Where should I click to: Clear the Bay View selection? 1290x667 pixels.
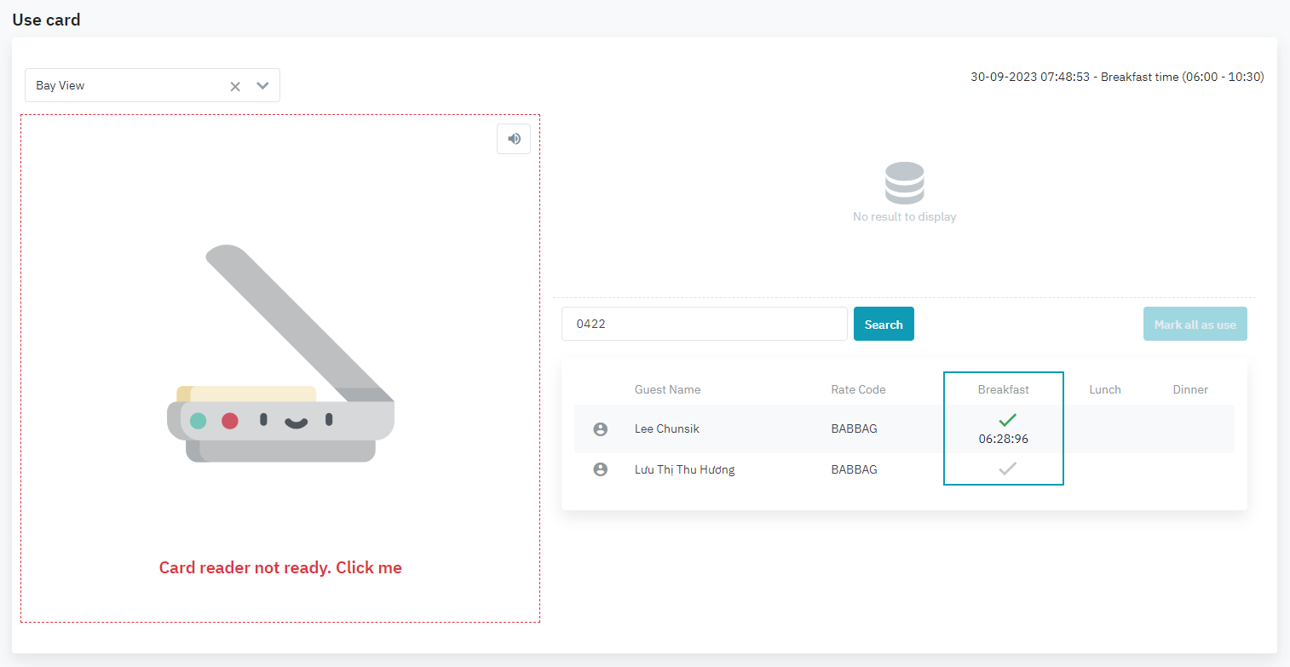[235, 86]
